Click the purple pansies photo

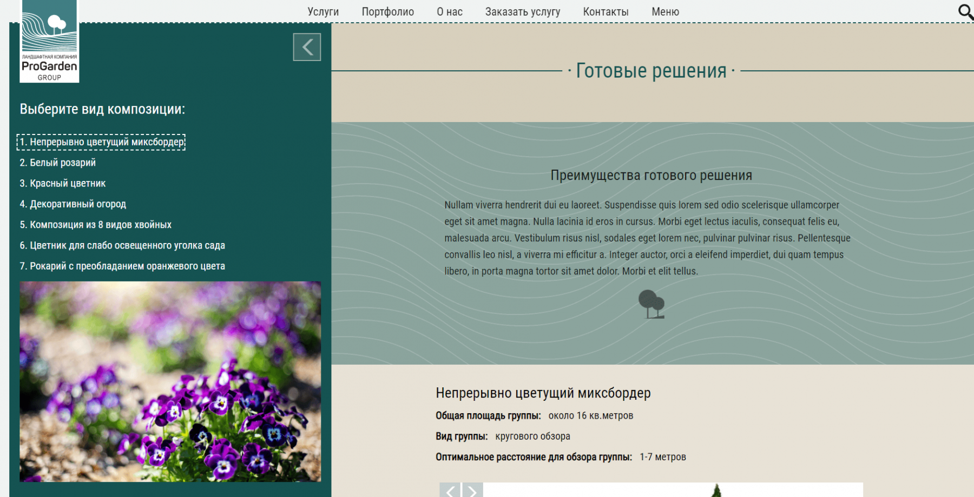click(x=170, y=381)
